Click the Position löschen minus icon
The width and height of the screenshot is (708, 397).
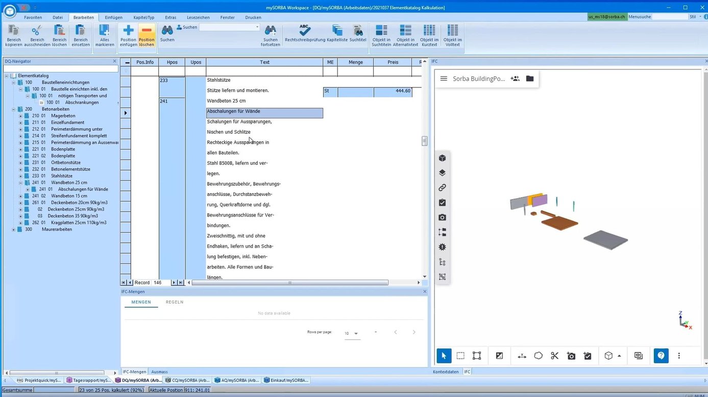pyautogui.click(x=147, y=31)
